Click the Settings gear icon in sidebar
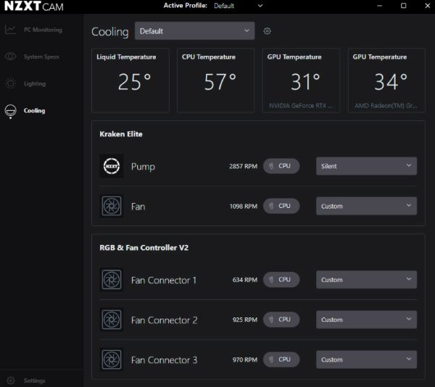435x387 pixels. click(x=11, y=380)
